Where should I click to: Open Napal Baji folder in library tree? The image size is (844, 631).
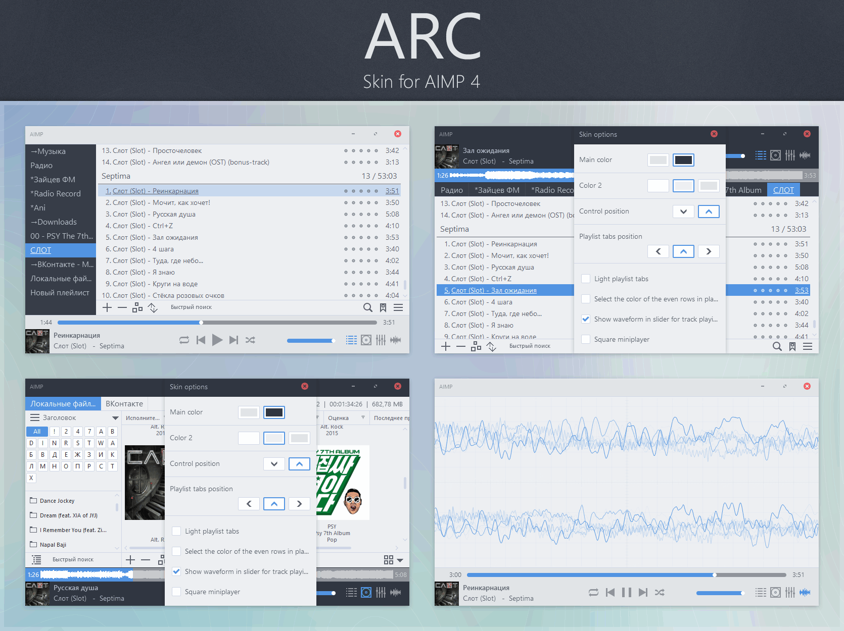coord(53,545)
